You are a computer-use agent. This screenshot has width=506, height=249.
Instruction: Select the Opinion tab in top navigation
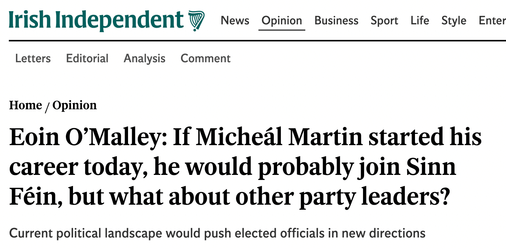coord(282,21)
